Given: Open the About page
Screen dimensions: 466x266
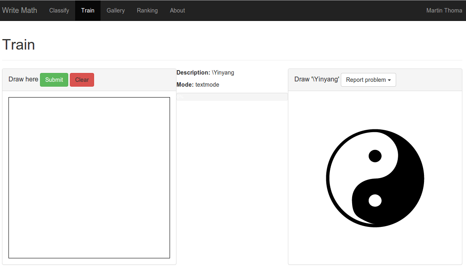Looking at the screenshot, I should (x=177, y=10).
